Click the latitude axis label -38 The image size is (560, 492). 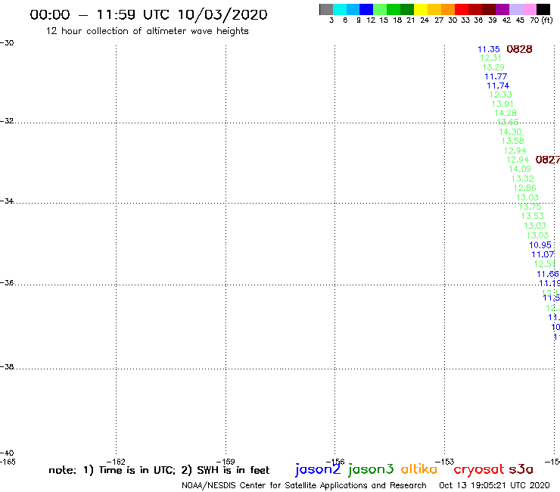tap(7, 367)
